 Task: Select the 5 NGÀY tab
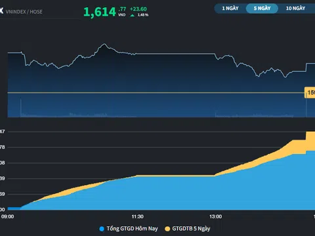coord(262,9)
